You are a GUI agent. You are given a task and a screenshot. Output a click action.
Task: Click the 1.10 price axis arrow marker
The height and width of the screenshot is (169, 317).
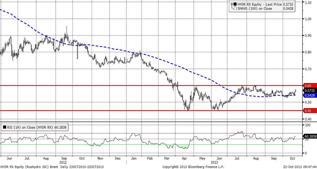tap(304, 2)
